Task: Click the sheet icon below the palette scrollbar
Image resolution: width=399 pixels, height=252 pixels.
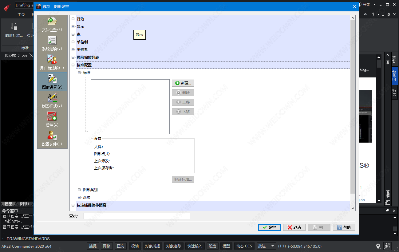Action: pos(387,202)
